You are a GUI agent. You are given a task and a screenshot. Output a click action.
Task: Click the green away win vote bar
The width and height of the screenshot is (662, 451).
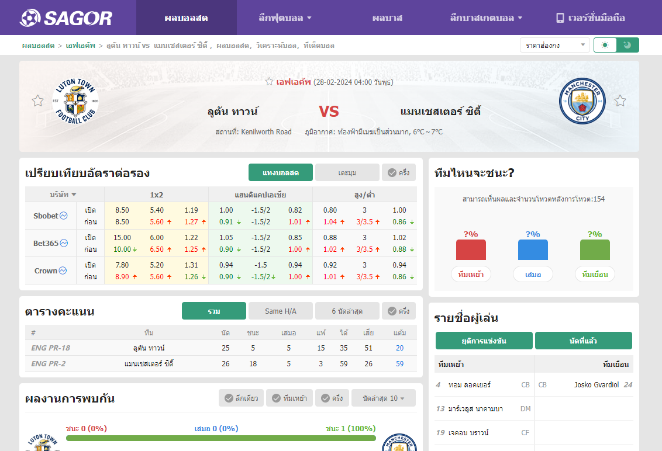595,250
